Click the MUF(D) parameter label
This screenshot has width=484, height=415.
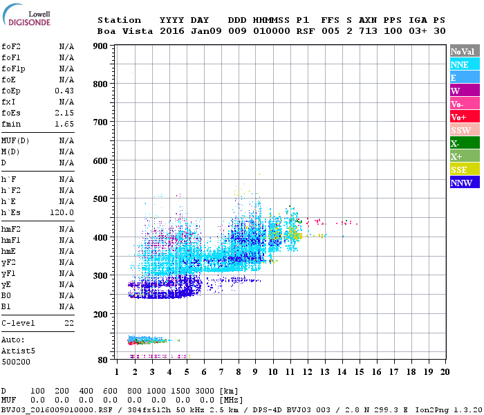[x=15, y=141]
